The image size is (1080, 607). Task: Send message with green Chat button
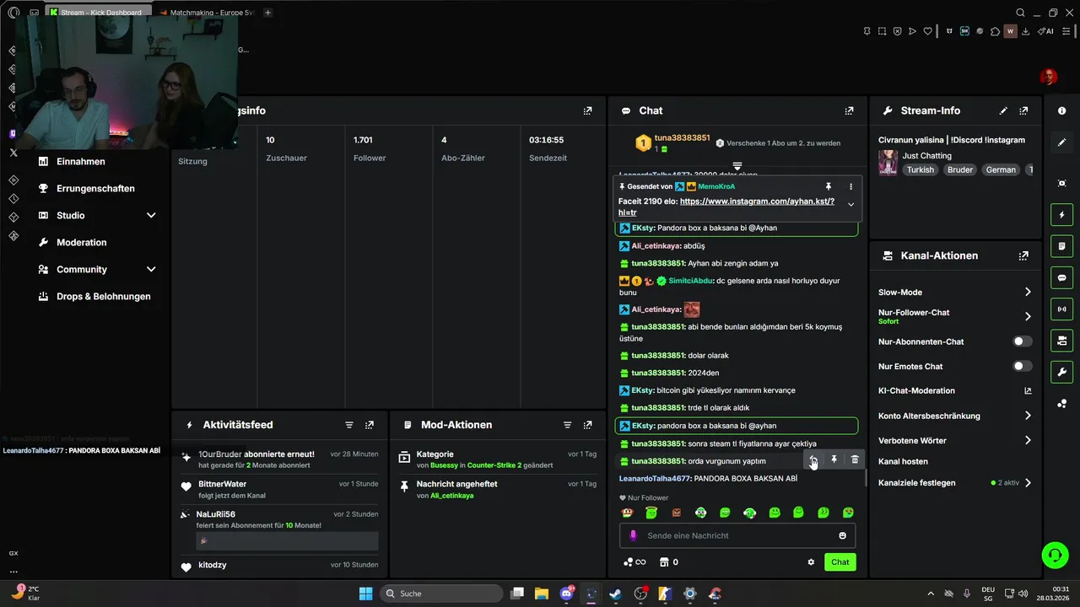(840, 562)
